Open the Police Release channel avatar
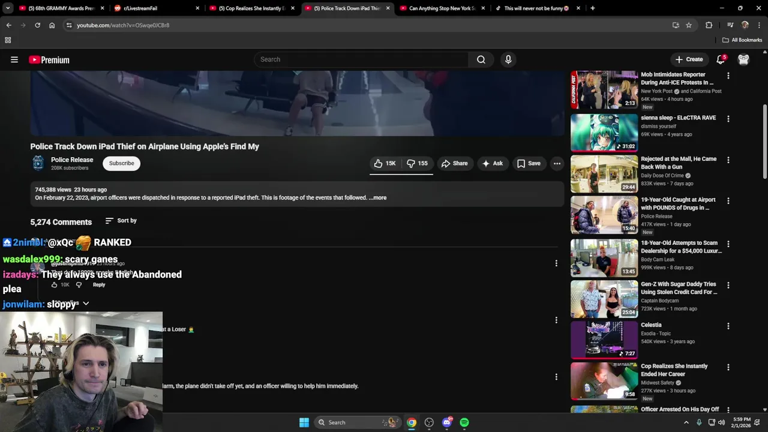The height and width of the screenshot is (432, 768). pyautogui.click(x=38, y=163)
